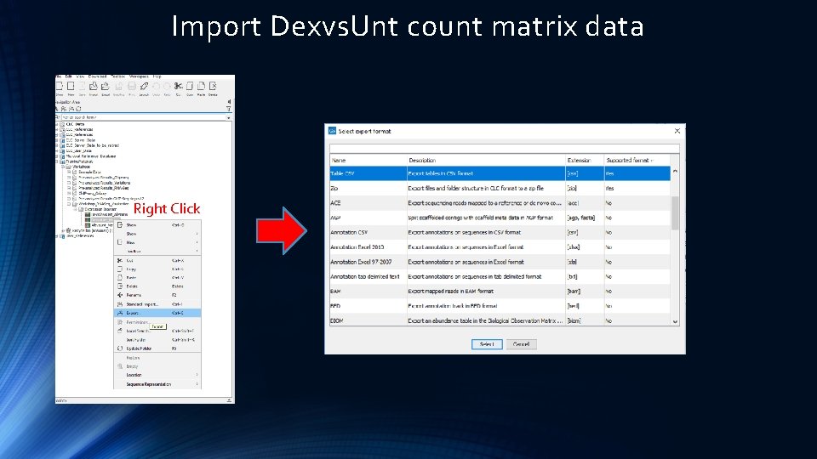Open the Toolbox menu in the menu bar
817x459 pixels.
coord(117,76)
